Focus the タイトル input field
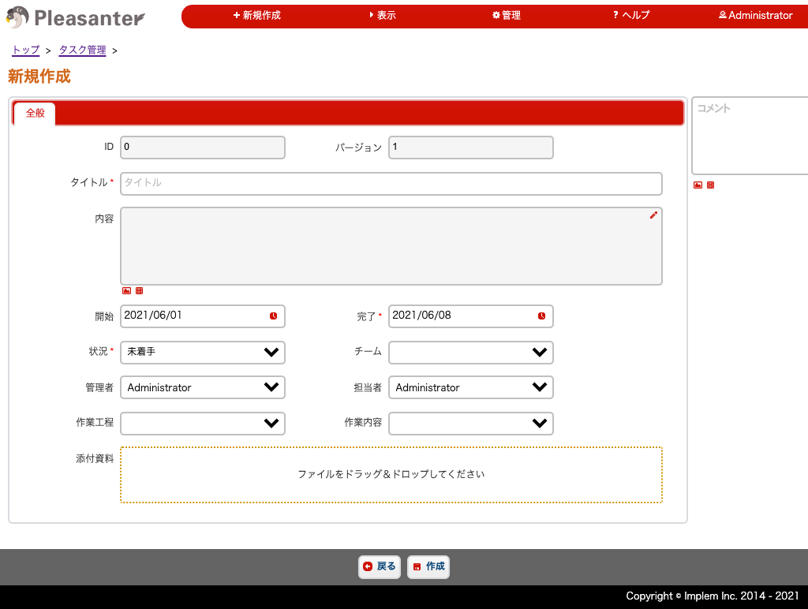The width and height of the screenshot is (808, 609). tap(391, 184)
